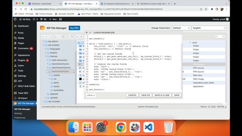Open Yoast SEO menu
The width and height of the screenshot is (242, 136).
(23, 93)
